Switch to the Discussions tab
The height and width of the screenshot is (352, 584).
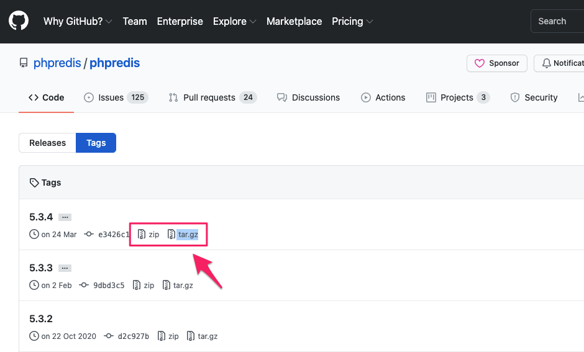(x=308, y=97)
